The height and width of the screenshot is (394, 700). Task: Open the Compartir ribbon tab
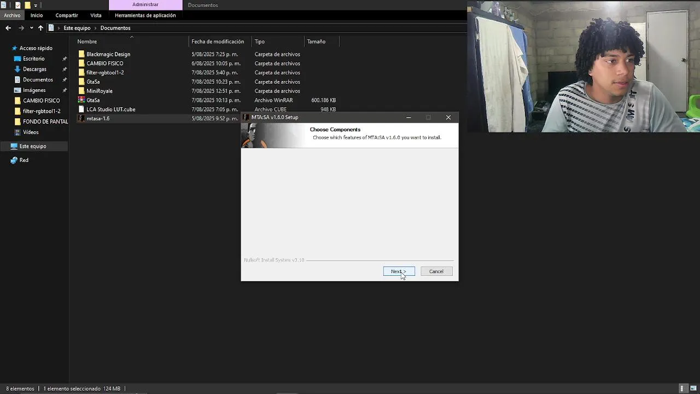pyautogui.click(x=67, y=15)
